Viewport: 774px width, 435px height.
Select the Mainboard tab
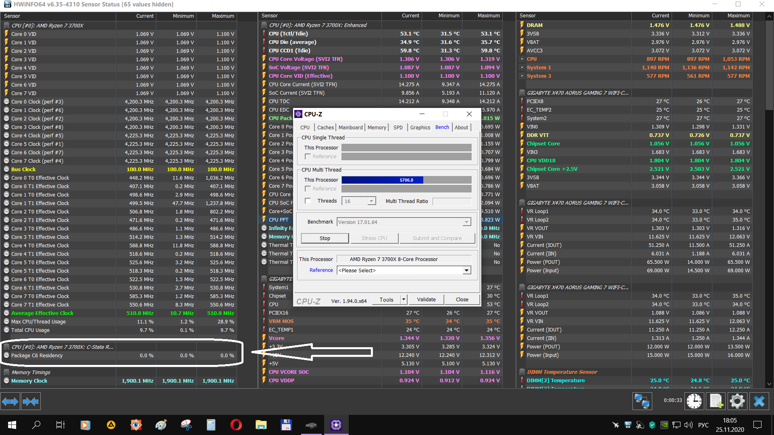click(x=351, y=127)
